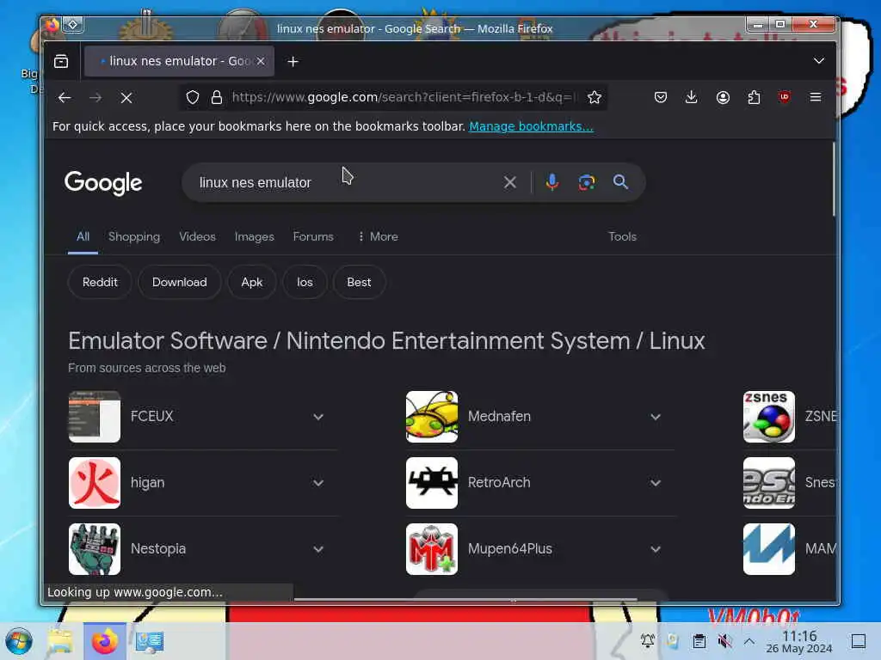This screenshot has height=660, width=881.
Task: Go to Google home via logo
Action: click(103, 183)
